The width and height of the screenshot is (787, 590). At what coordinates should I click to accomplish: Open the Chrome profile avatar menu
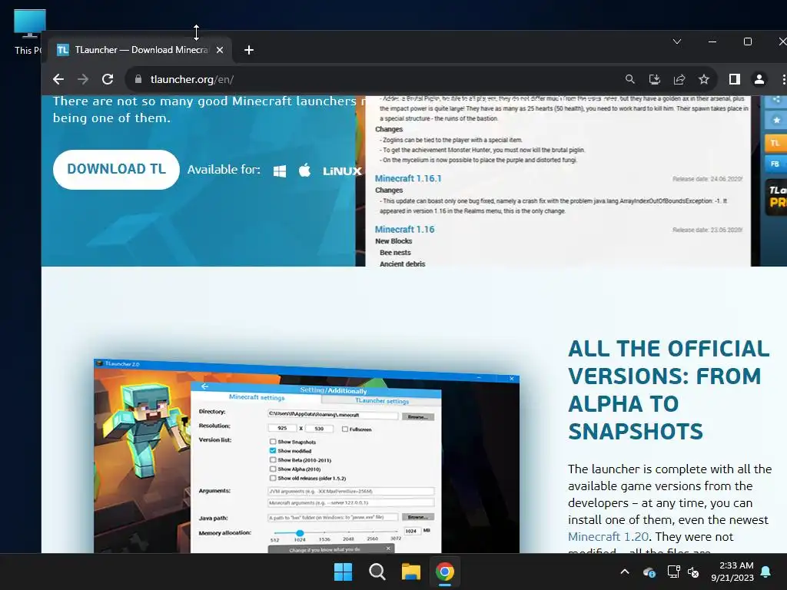759,79
